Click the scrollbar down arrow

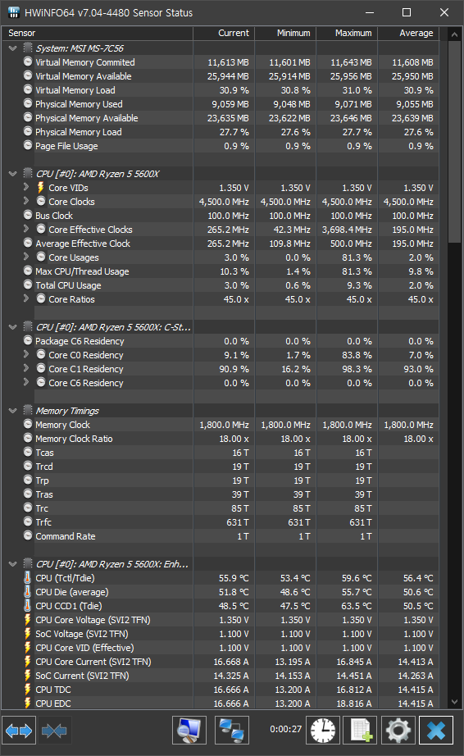[x=454, y=702]
